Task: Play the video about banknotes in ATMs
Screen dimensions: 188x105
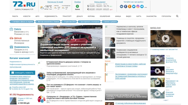Action: point(157,82)
